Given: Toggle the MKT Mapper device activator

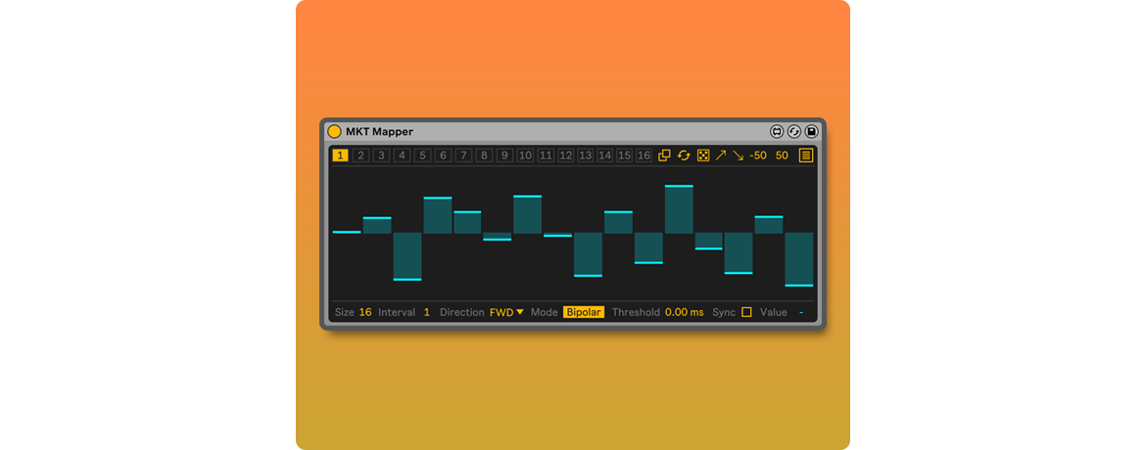Looking at the screenshot, I should tap(335, 131).
